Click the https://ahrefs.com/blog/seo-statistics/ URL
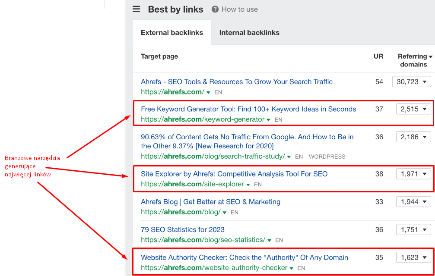 203,240
